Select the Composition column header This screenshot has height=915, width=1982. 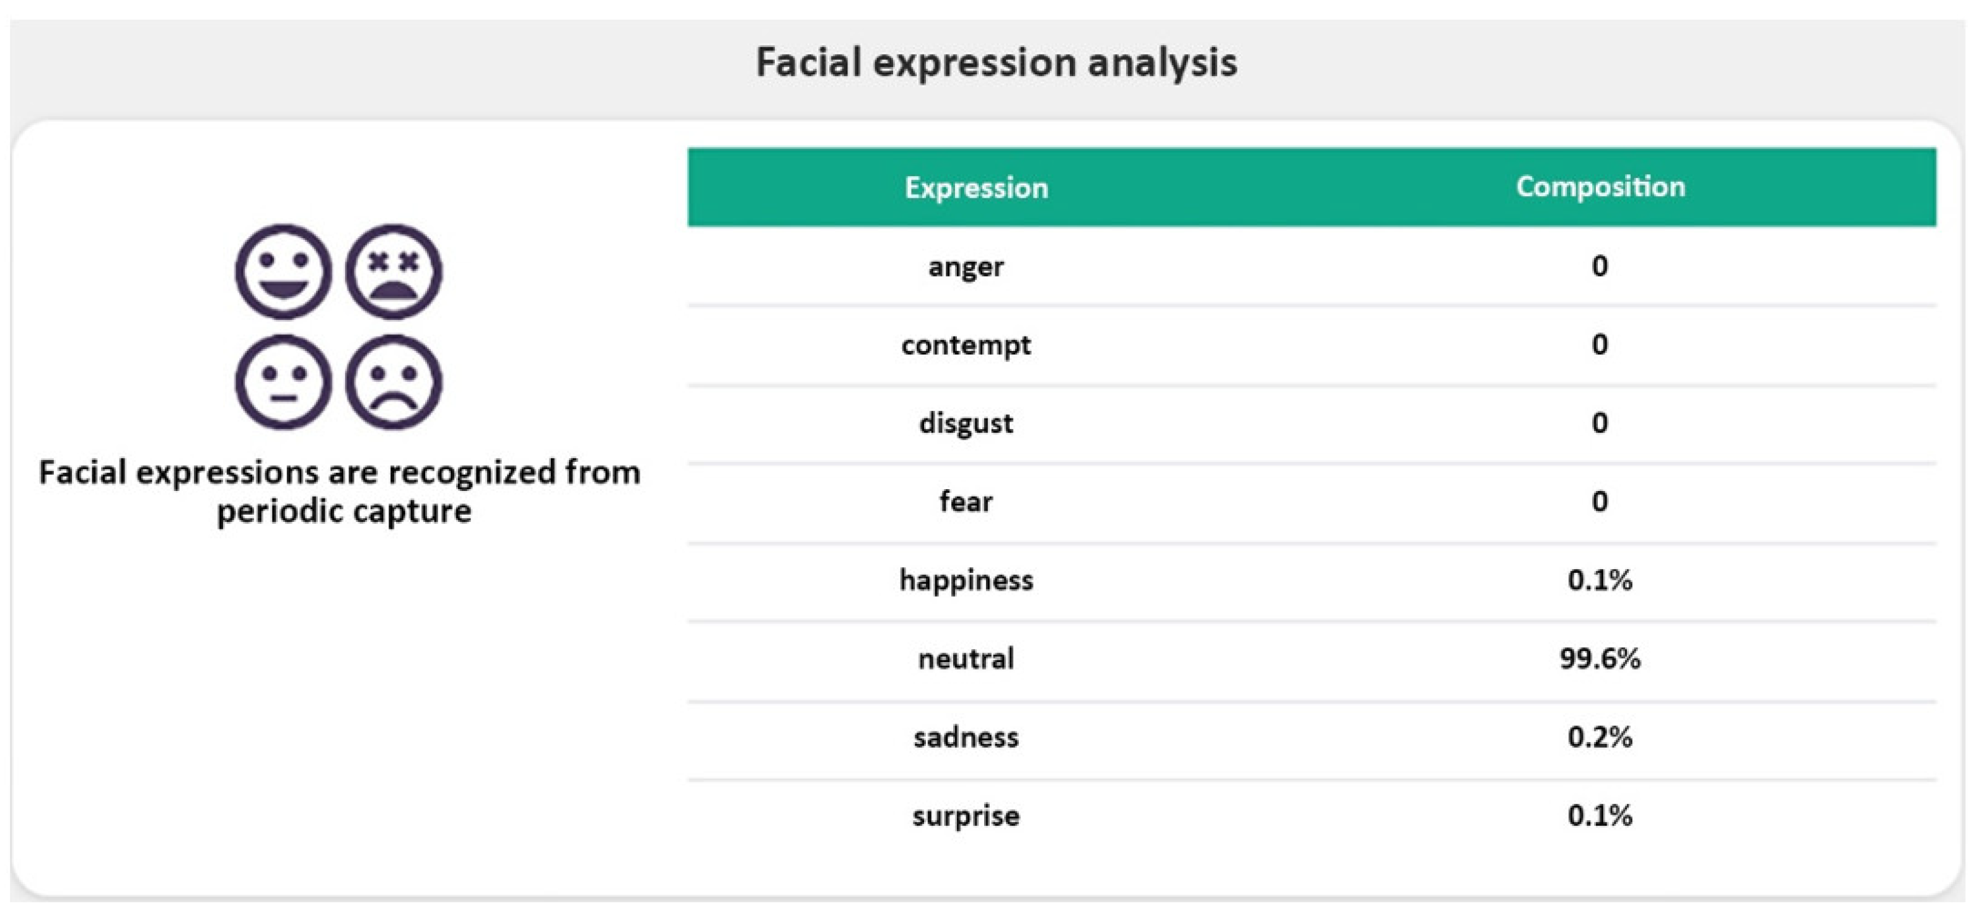pyautogui.click(x=1600, y=186)
